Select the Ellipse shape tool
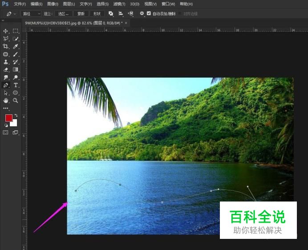The width and height of the screenshot is (308, 250). coord(15,93)
